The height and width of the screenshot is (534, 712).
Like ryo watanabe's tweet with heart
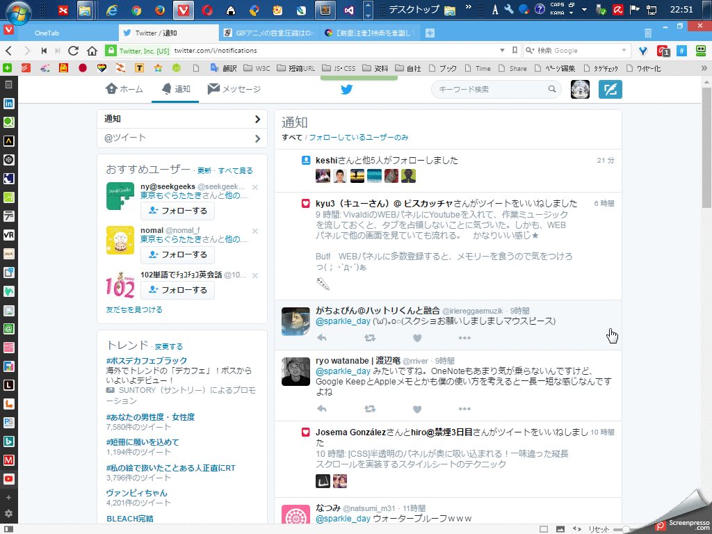click(x=417, y=409)
